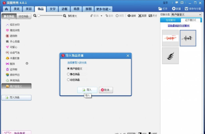Click the 导入 button in dialog
Image resolution: width=205 pixels, height=134 pixels.
click(x=87, y=90)
